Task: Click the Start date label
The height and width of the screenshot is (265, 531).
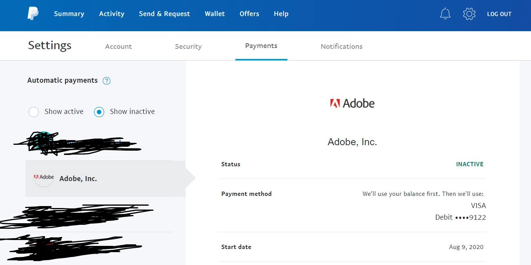Action: 236,247
